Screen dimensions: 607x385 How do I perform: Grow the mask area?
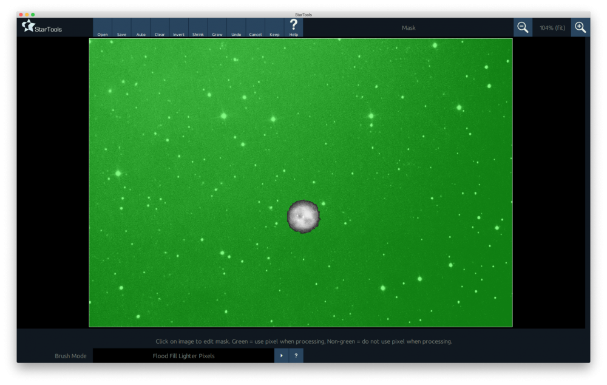pos(217,28)
